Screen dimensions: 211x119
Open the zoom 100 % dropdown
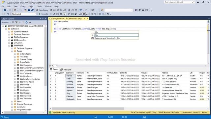click(x=56, y=66)
